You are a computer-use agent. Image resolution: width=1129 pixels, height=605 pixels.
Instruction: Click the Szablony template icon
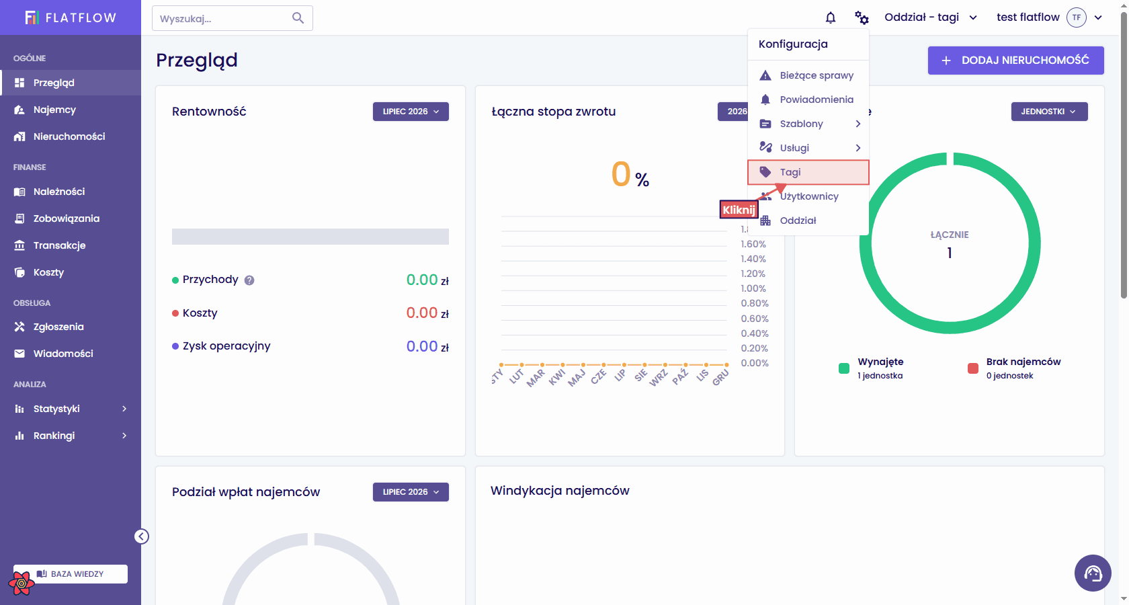pyautogui.click(x=765, y=124)
